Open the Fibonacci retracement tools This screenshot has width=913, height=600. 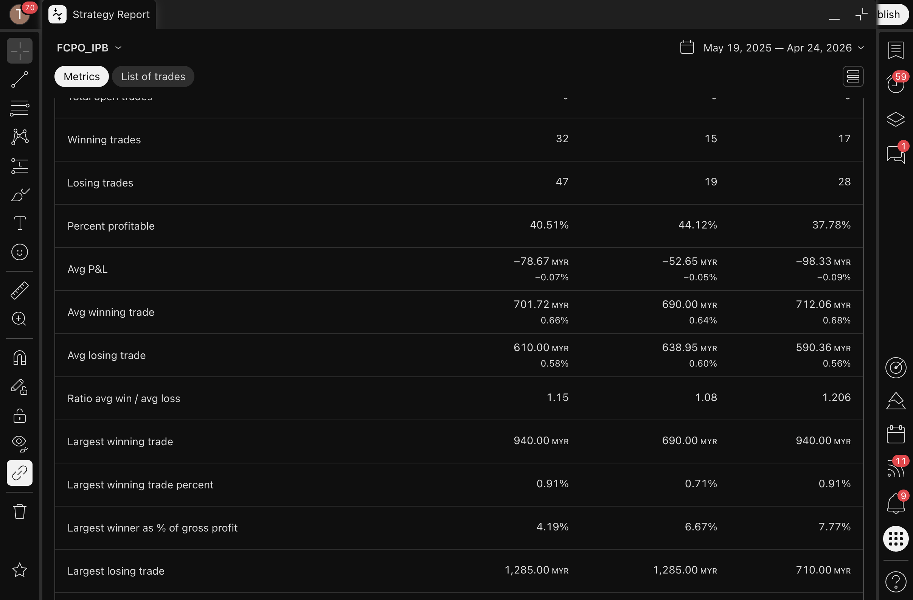pos(20,108)
